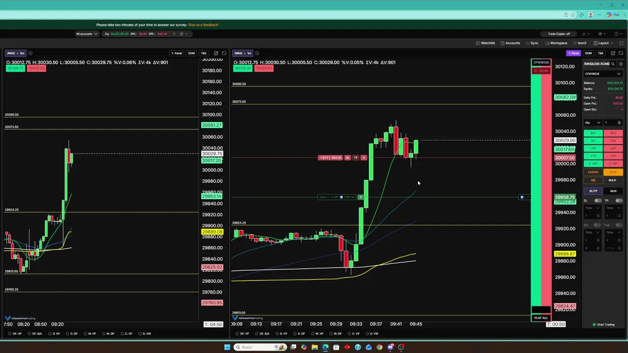This screenshot has height=353, width=628.
Task: Select W. VP on the 5m chart
Action: pos(90,333)
